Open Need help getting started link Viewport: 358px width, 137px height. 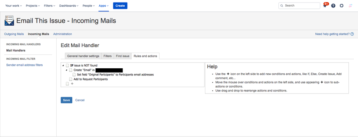(x=333, y=34)
